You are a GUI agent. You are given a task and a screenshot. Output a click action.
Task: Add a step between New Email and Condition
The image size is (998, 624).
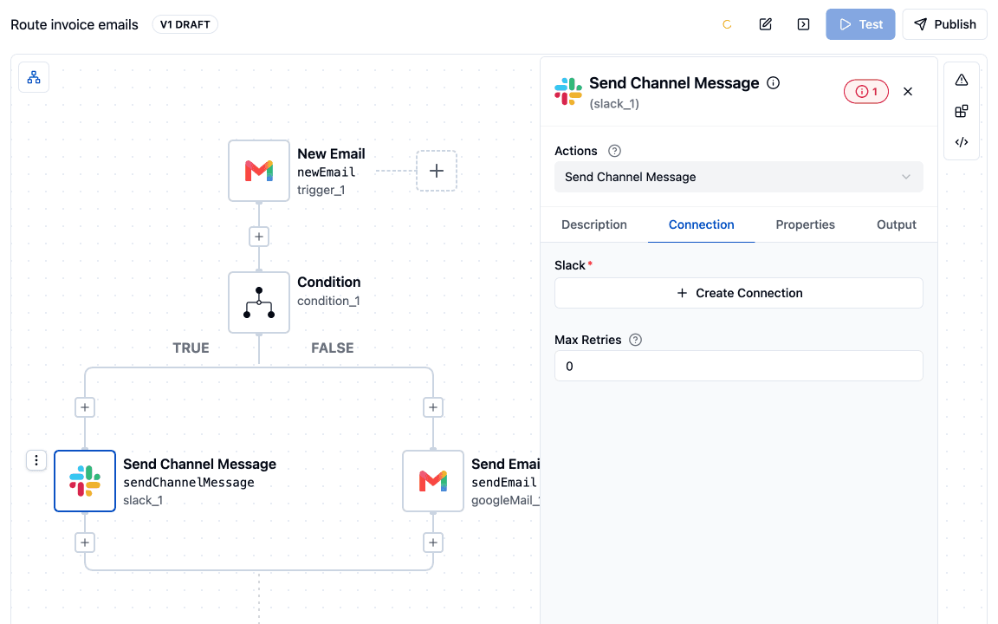(259, 237)
